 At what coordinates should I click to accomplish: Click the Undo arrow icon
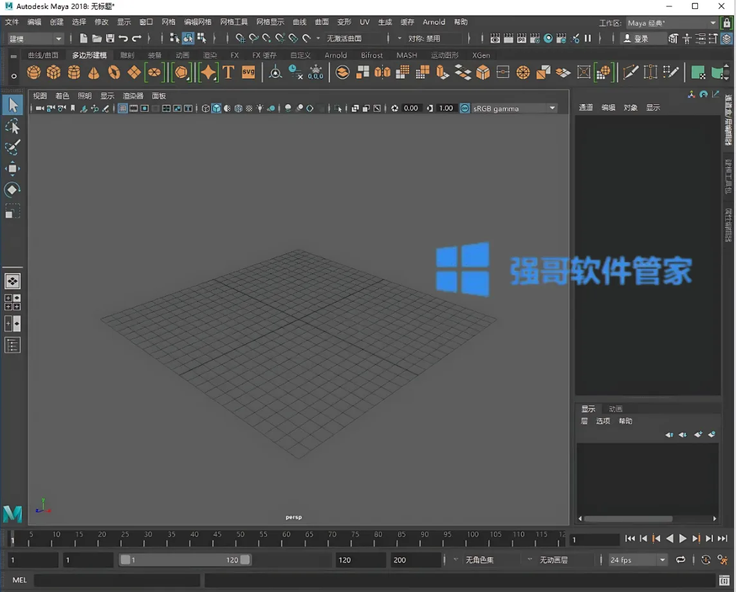[x=124, y=39]
